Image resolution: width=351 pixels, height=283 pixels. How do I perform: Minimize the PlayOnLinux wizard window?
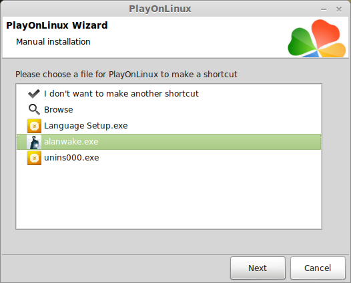[x=324, y=9]
